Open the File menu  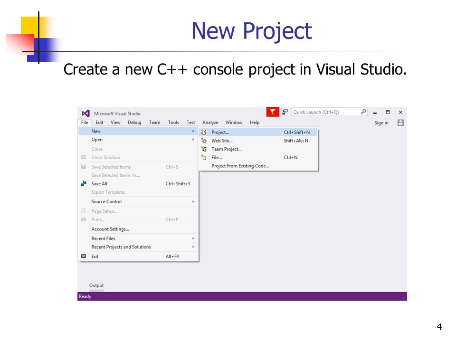click(85, 123)
